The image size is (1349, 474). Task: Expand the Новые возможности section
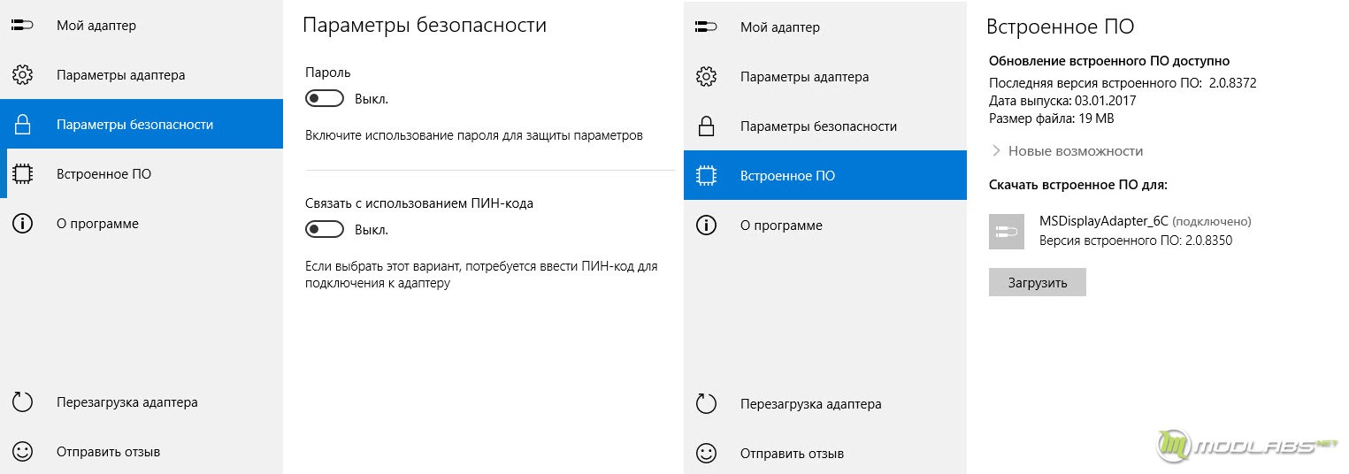coord(1068,151)
